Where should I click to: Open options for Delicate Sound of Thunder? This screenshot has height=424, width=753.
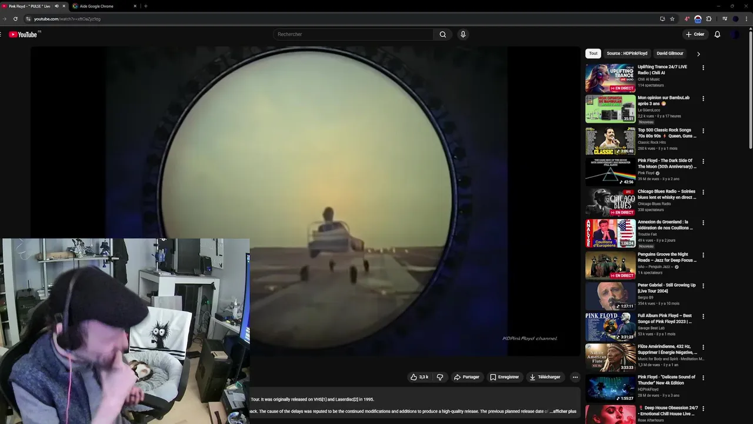tap(703, 378)
